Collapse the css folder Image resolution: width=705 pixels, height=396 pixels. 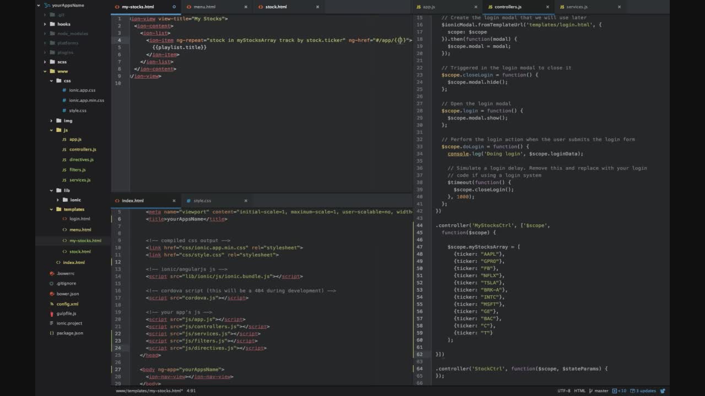click(x=51, y=81)
